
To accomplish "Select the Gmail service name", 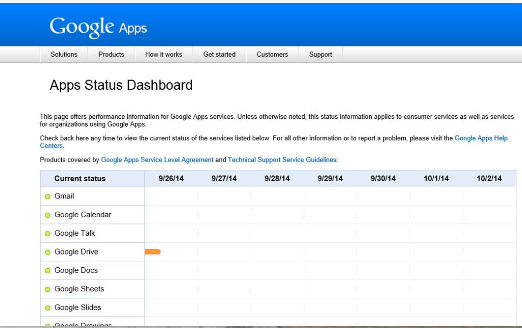I will coord(64,196).
